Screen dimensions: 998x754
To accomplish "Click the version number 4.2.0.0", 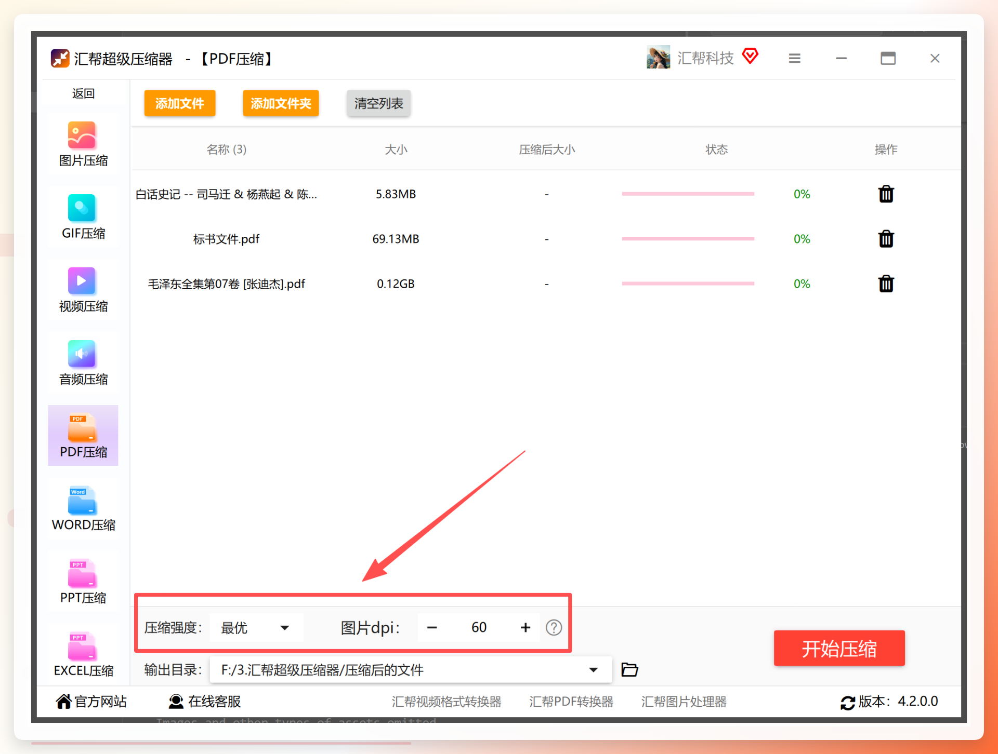I will [x=918, y=702].
